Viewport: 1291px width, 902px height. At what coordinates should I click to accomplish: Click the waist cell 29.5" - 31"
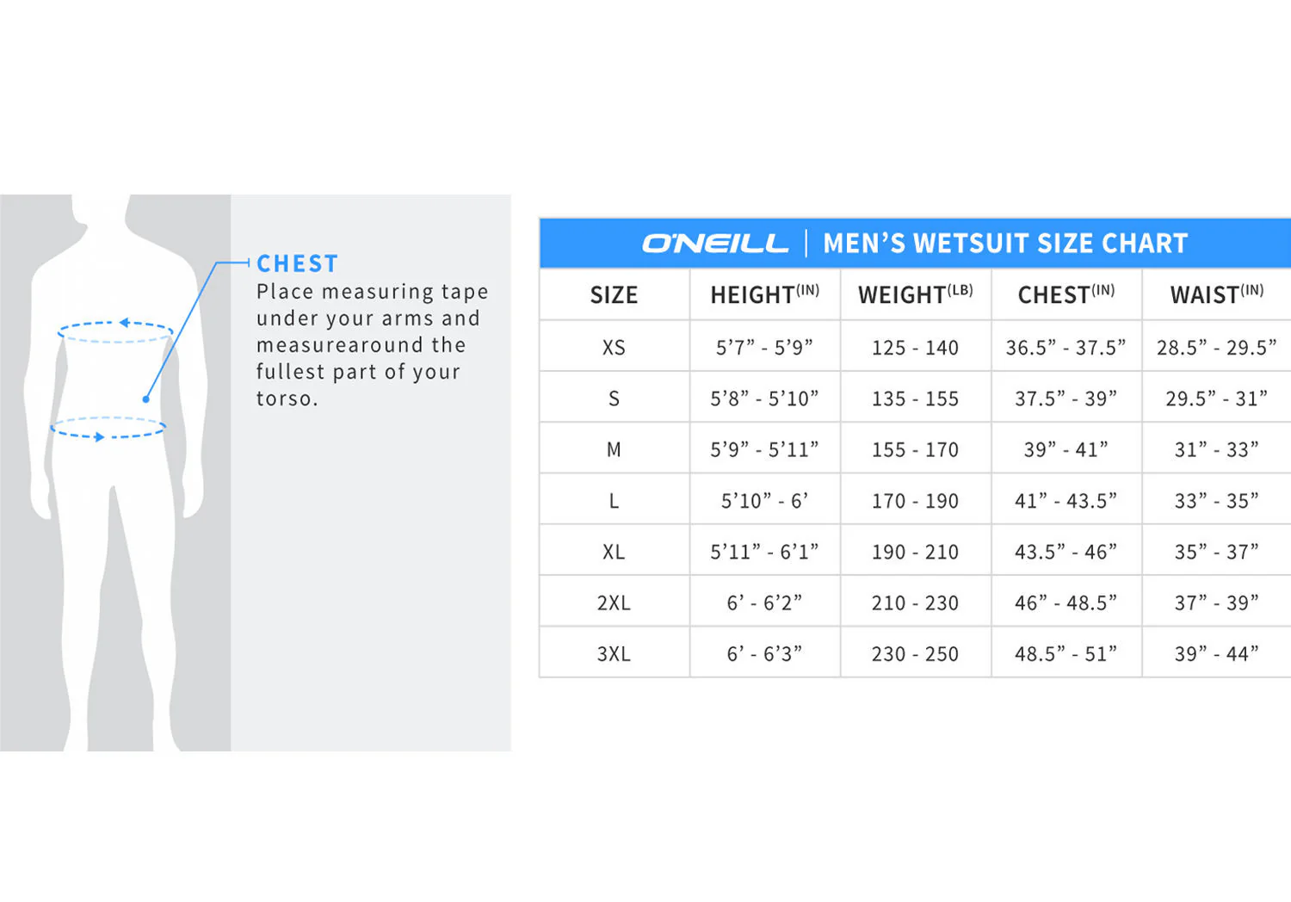(1216, 398)
